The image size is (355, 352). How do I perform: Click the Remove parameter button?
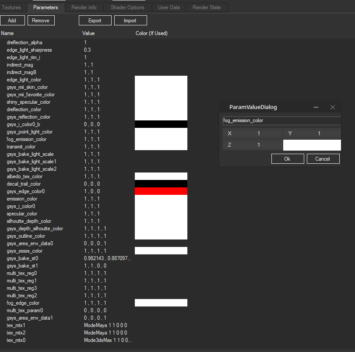point(41,20)
